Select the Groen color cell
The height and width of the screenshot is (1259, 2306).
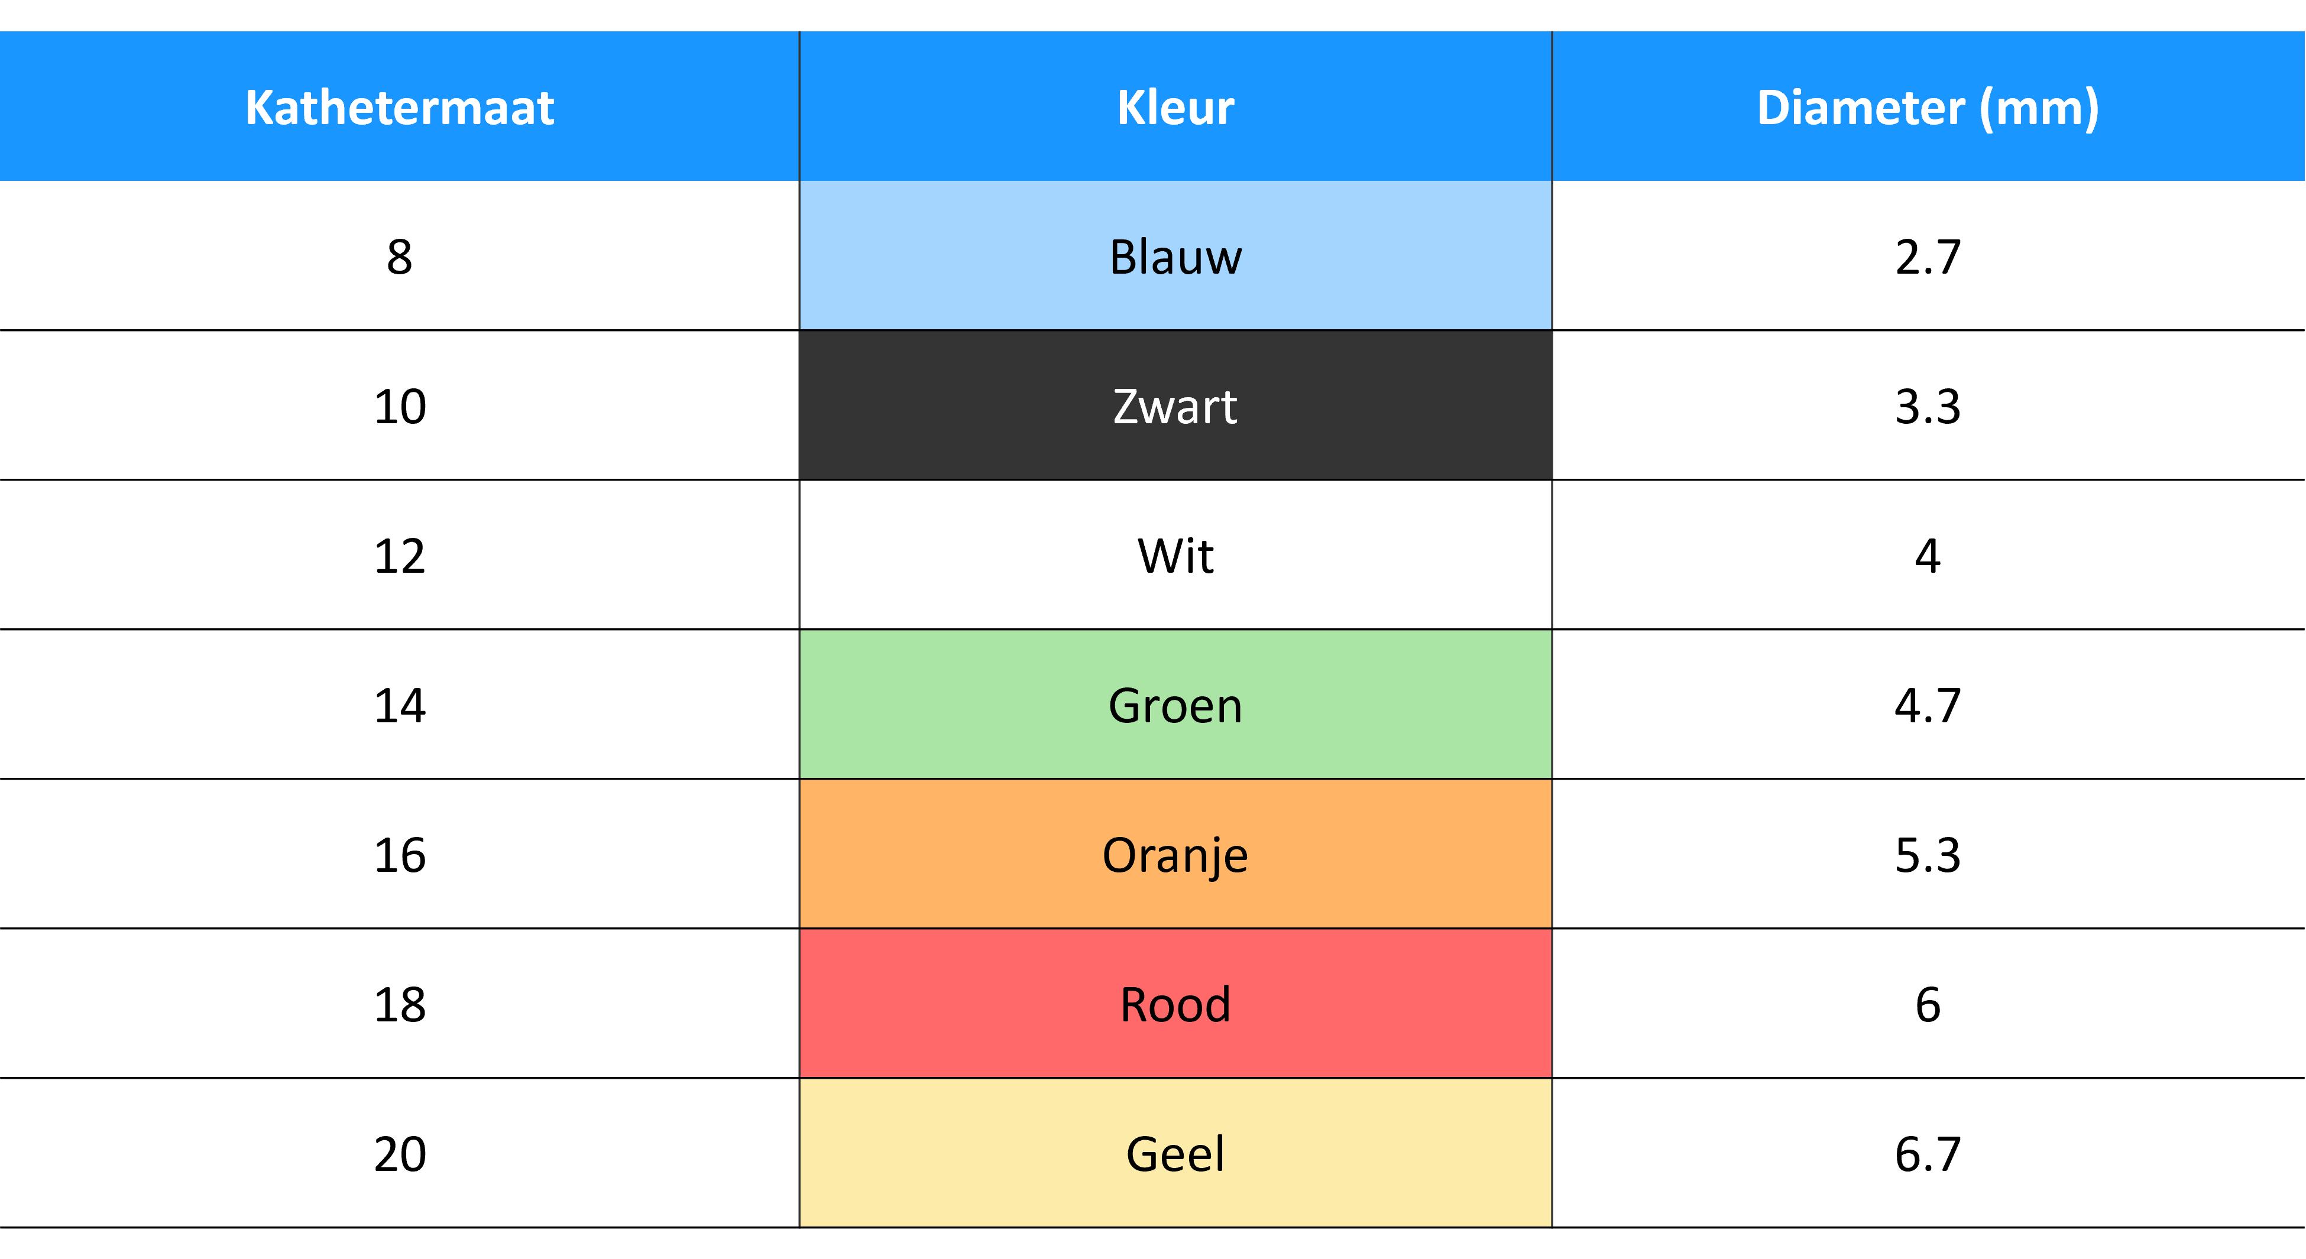[1175, 704]
